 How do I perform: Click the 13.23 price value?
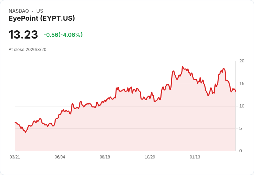point(23,35)
